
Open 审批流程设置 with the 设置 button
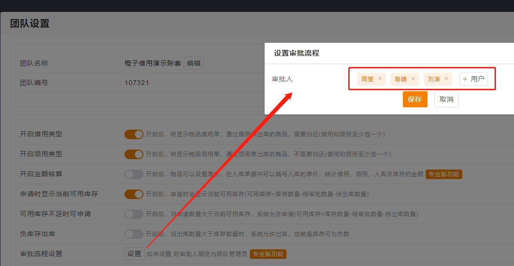tap(134, 254)
